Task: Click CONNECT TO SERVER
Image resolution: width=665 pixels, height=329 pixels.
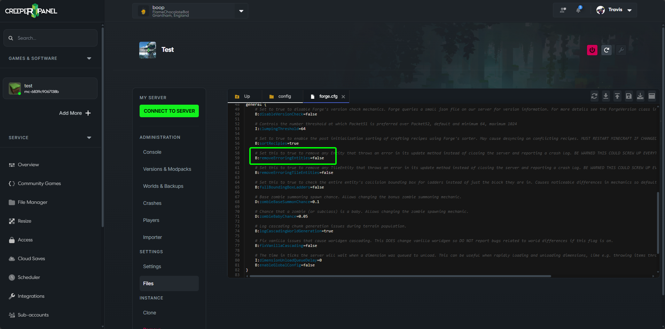Action: pyautogui.click(x=169, y=111)
